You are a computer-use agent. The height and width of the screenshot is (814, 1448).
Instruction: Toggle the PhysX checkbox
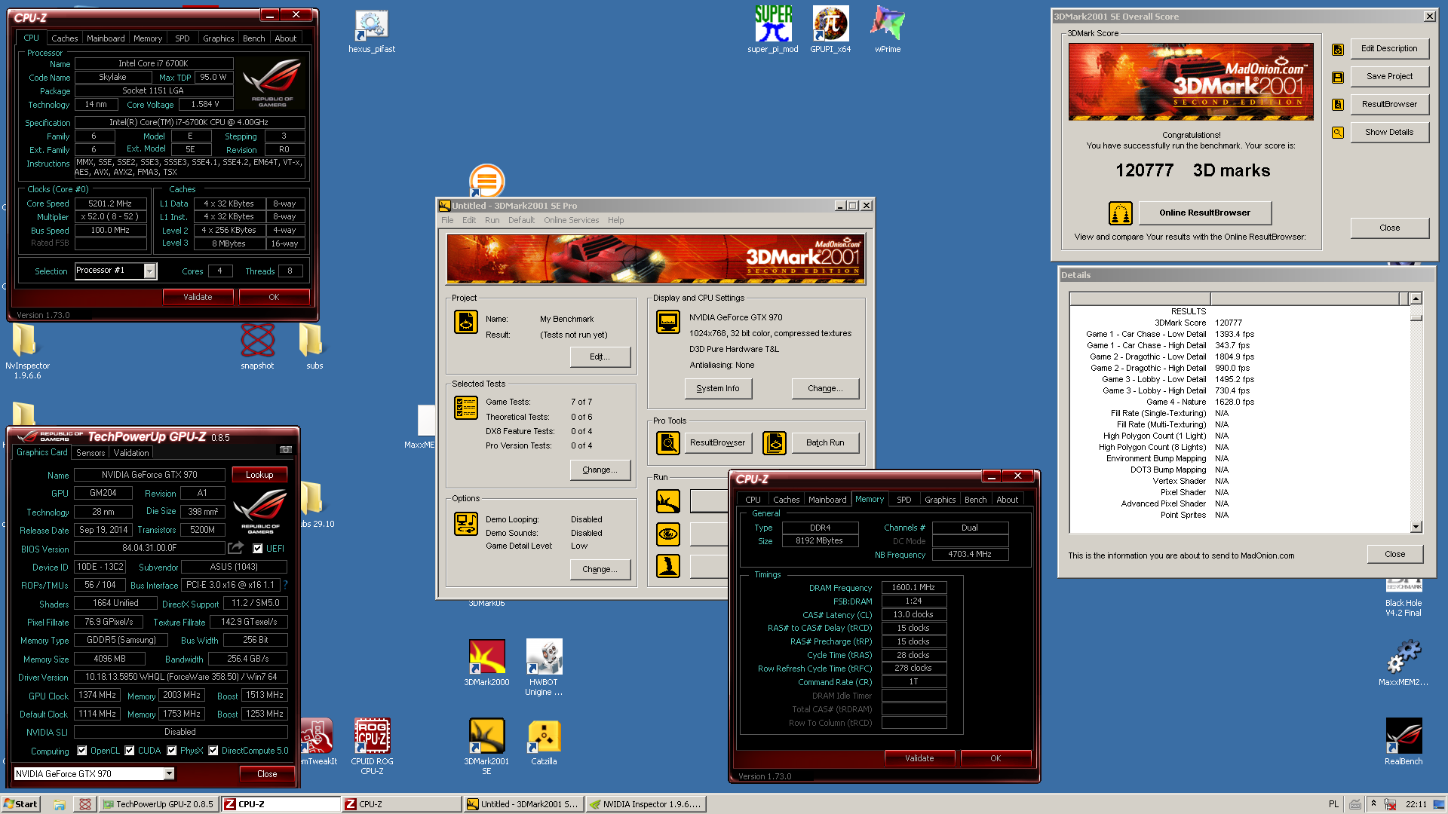[x=172, y=751]
